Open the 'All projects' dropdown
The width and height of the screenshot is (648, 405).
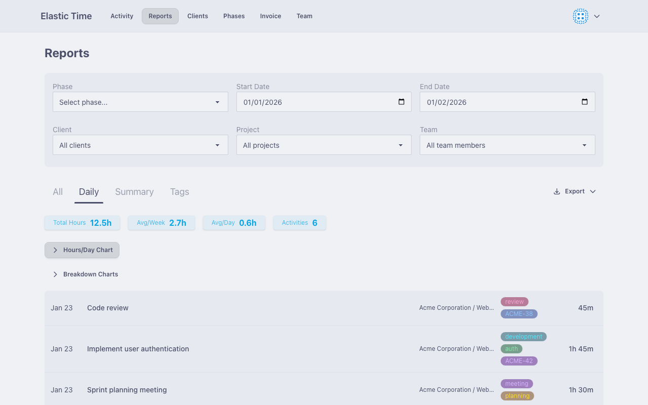[323, 145]
